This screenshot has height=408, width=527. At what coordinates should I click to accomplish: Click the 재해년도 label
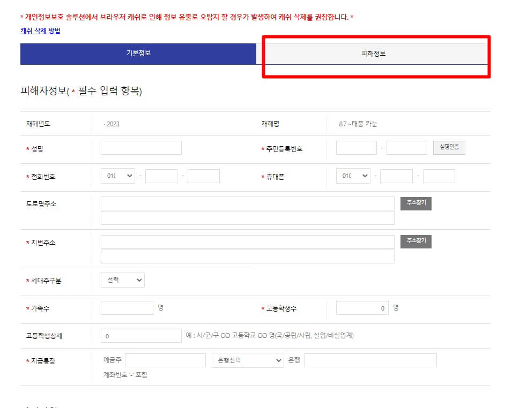coord(38,124)
